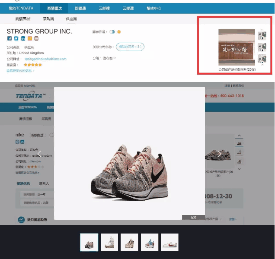The image size is (275, 259).
Task: Click the Facebook icon under STRONG GROUP INC.
Action: 10,38
